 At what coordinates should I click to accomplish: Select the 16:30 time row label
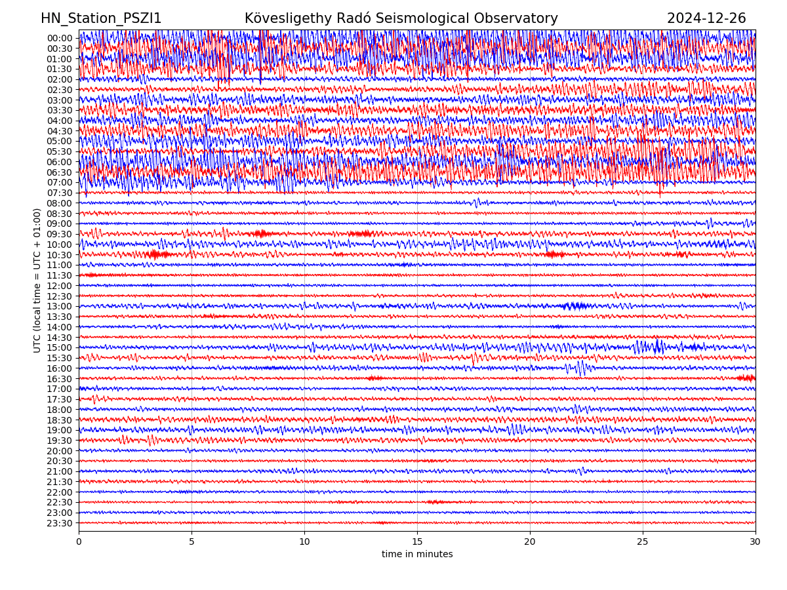click(59, 379)
